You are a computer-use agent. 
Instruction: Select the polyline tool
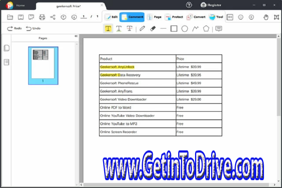point(195,29)
